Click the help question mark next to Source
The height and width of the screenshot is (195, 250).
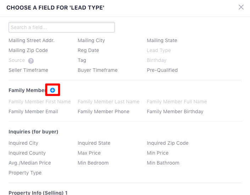coord(31,61)
